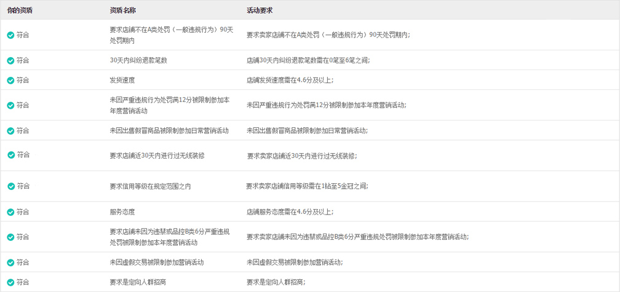
Task: Click qualification name 未因严重违规行为处罚满12分
Action: 170,106
